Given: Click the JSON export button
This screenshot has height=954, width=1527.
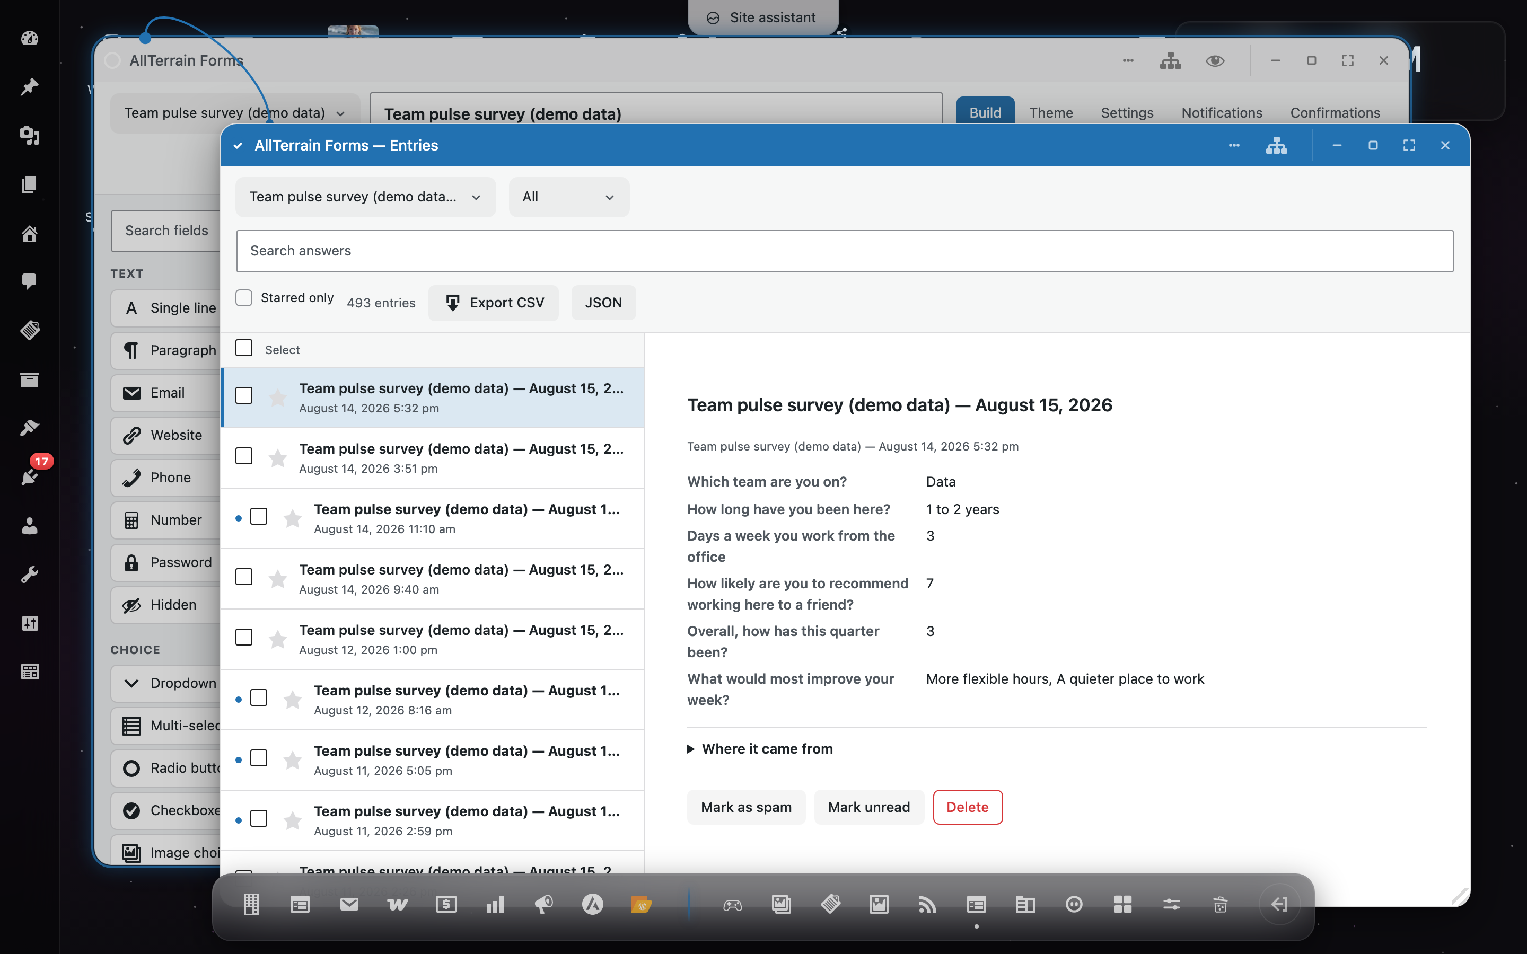Looking at the screenshot, I should pos(603,303).
